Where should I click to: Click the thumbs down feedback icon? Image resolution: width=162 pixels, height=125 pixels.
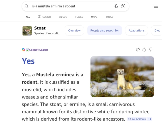[x=151, y=49]
